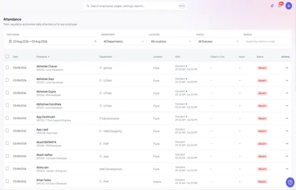Screen dimensions: 296x190
Task: Click the Attendance page heading
Action: point(12,19)
